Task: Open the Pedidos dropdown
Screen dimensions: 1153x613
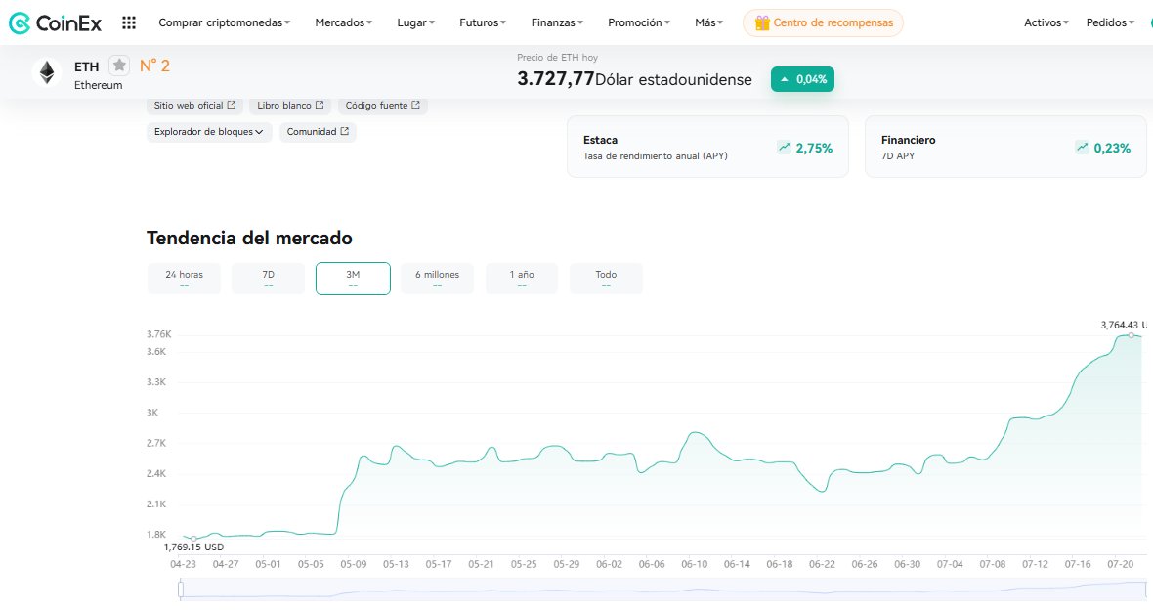Action: click(1109, 22)
